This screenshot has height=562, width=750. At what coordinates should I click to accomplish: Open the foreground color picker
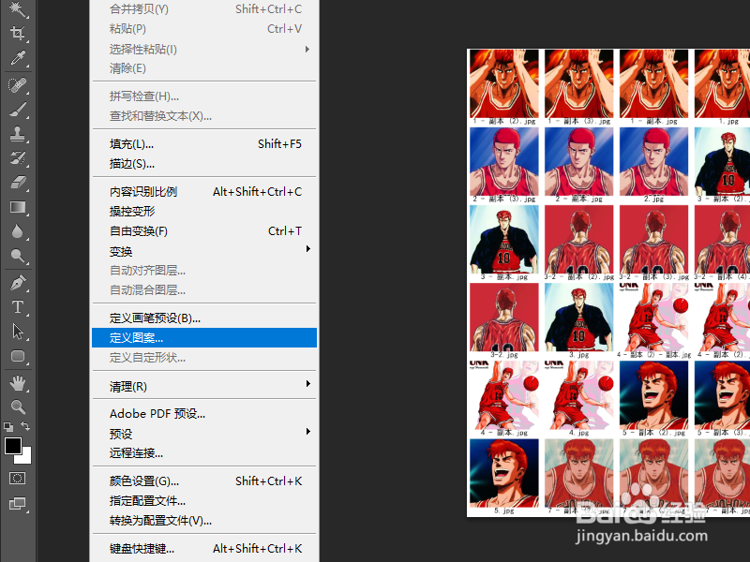(12, 446)
